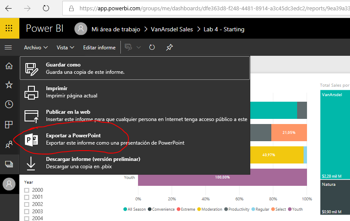Open Shared with me sidebar icon
This screenshot has height=221, width=350.
pos(9,145)
